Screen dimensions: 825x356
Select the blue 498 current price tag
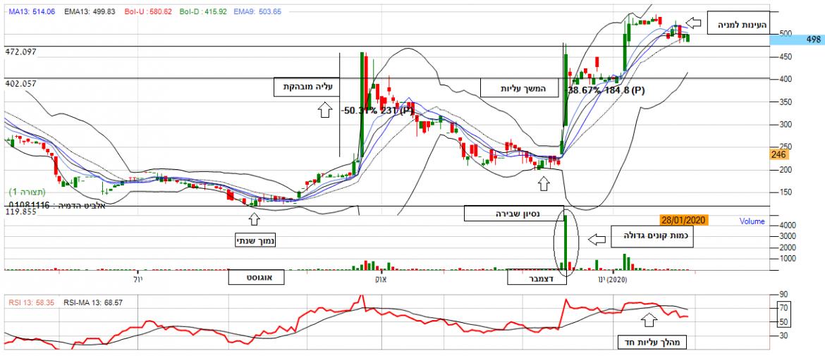click(x=805, y=40)
